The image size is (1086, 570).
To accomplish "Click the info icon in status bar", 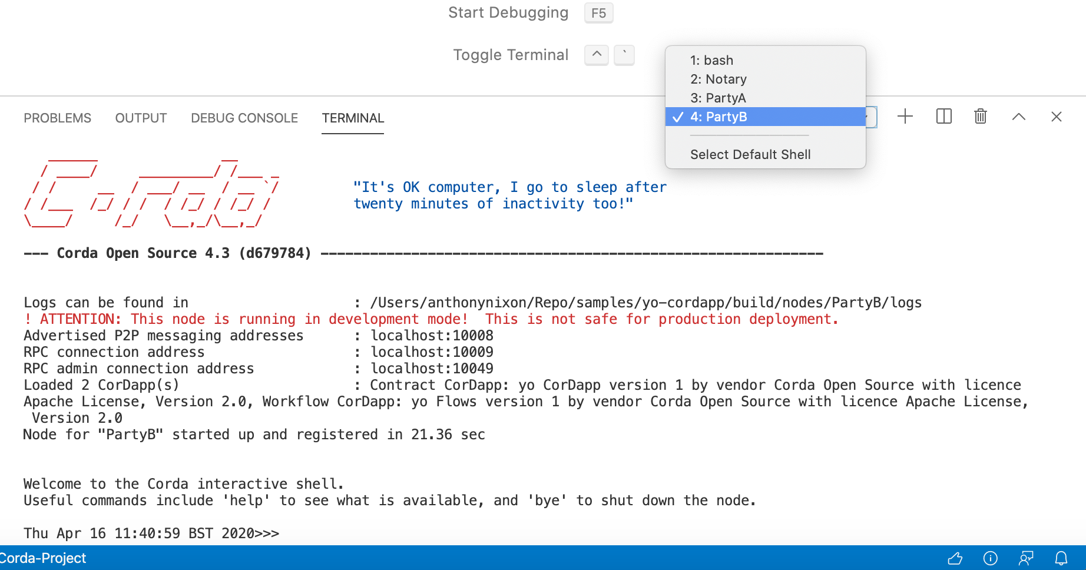I will [991, 558].
